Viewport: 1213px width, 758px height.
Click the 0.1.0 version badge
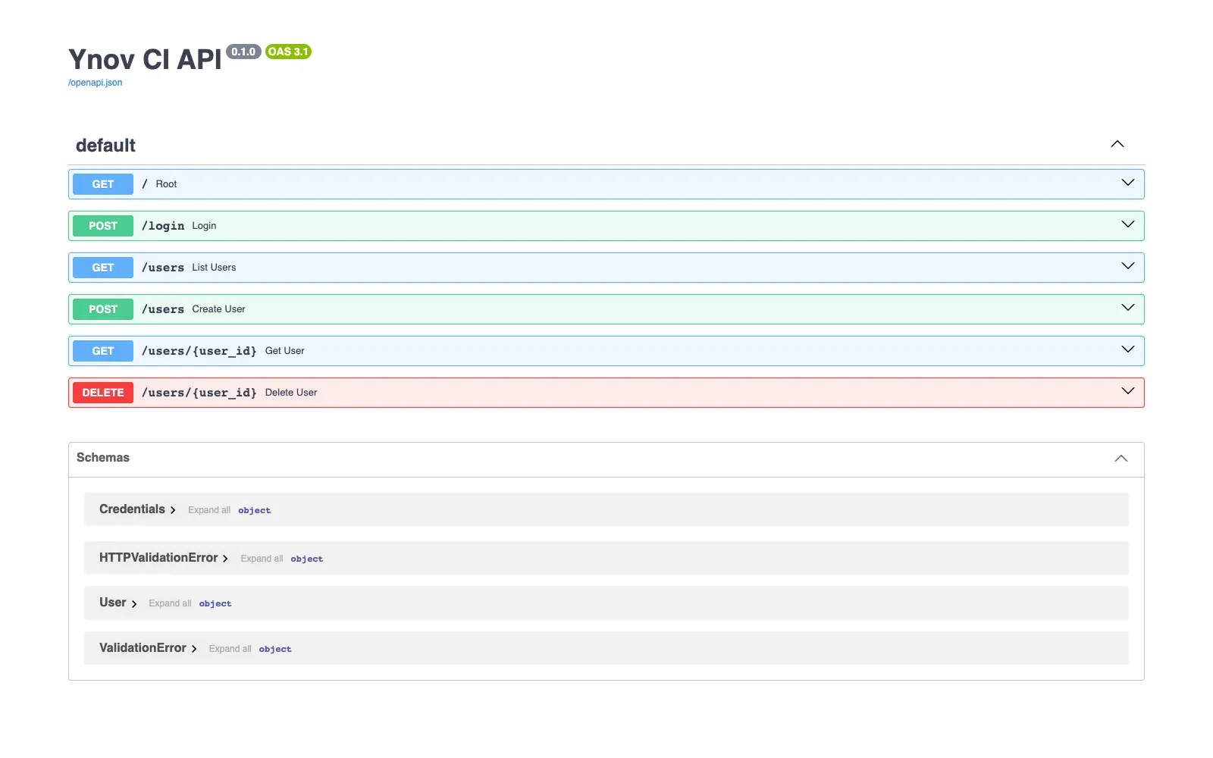(x=243, y=52)
